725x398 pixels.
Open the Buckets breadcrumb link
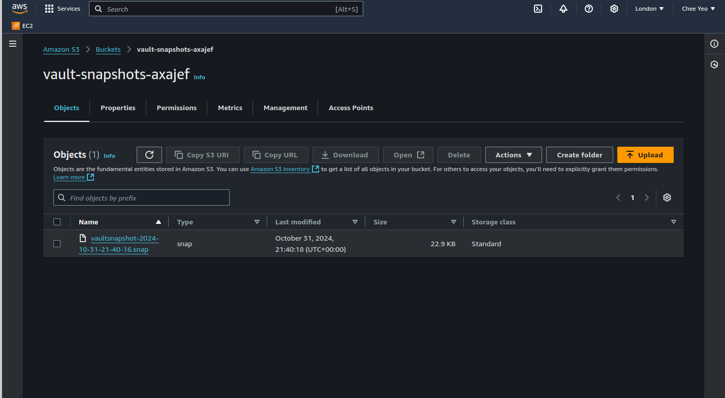pos(108,49)
